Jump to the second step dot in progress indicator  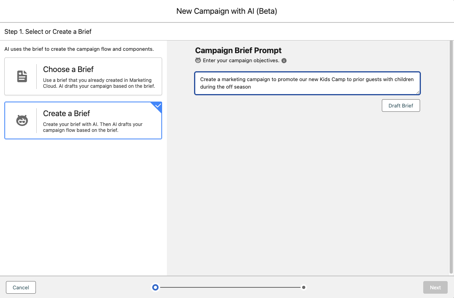[x=304, y=287]
